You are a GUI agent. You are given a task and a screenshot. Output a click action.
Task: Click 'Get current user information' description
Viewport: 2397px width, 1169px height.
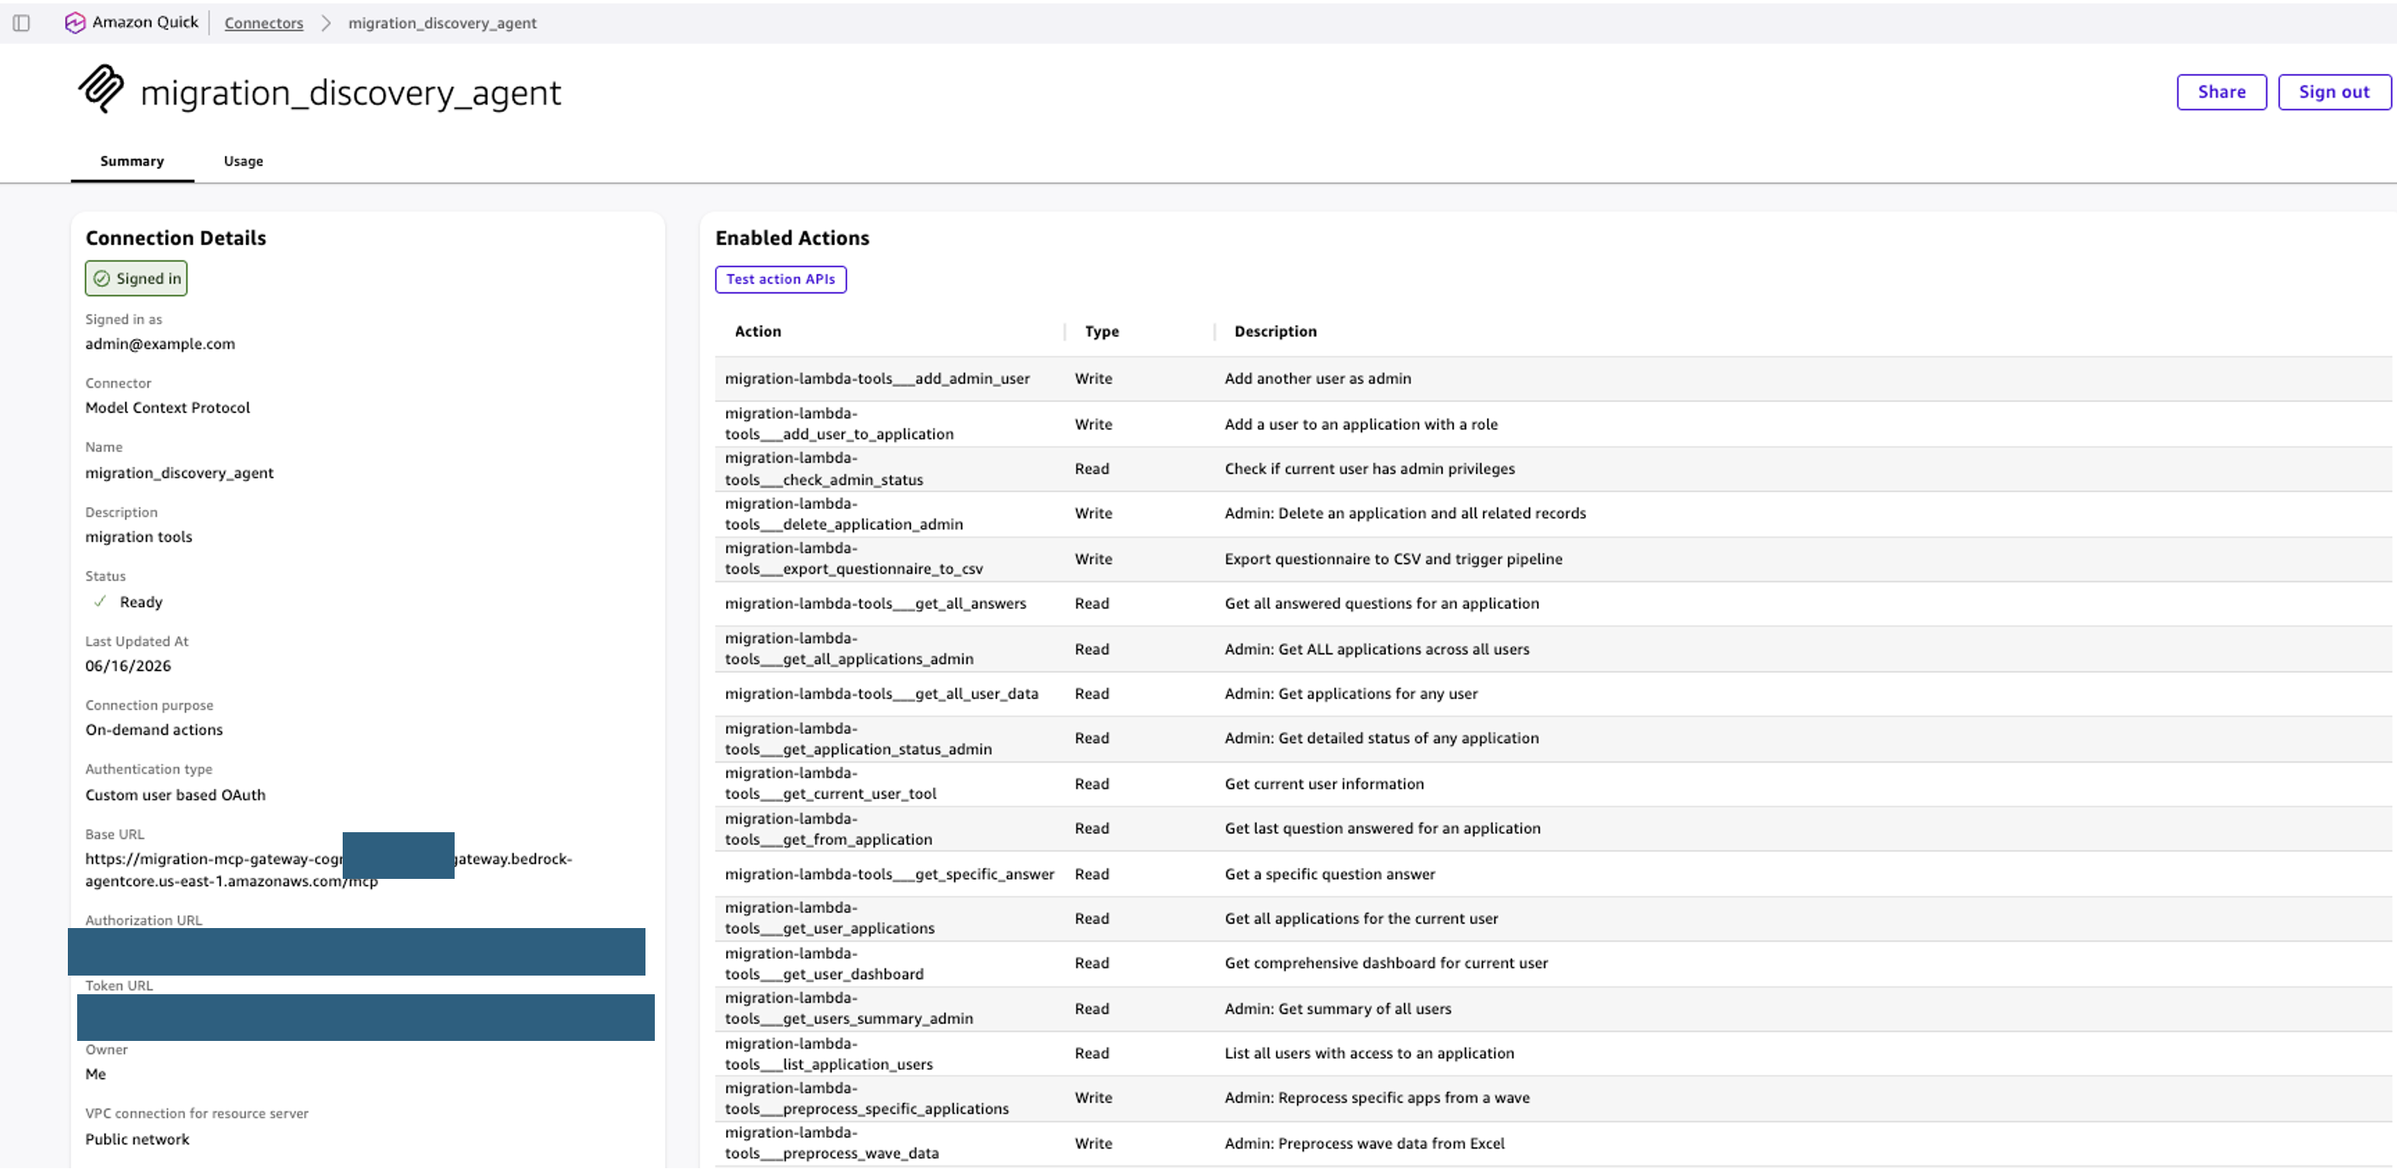[1324, 784]
